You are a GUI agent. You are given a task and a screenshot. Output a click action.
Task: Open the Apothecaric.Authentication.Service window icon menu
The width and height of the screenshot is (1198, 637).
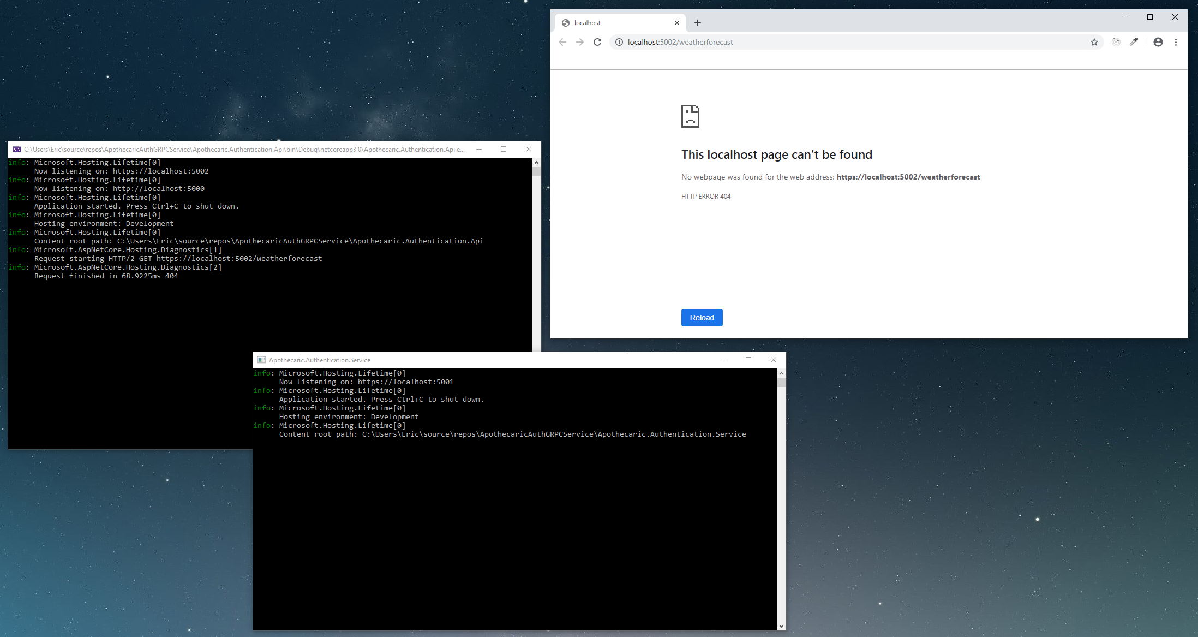(261, 360)
